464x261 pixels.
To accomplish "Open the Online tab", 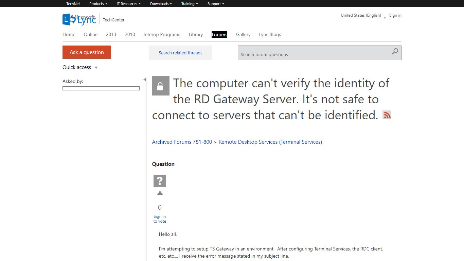I will 91,34.
